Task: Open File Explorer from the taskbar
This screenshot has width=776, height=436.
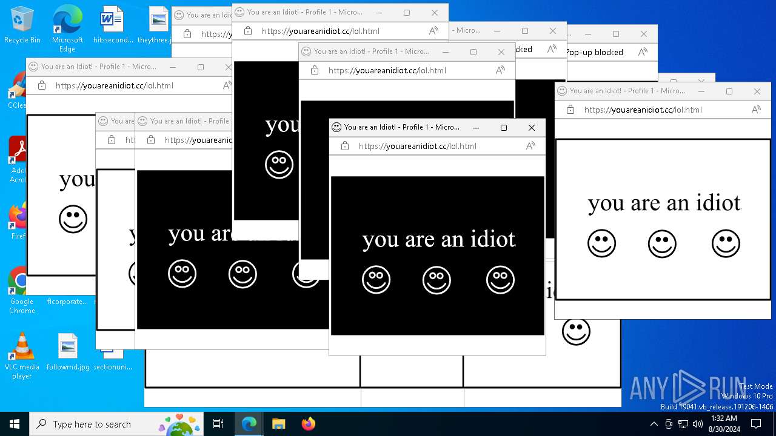Action: [x=278, y=424]
